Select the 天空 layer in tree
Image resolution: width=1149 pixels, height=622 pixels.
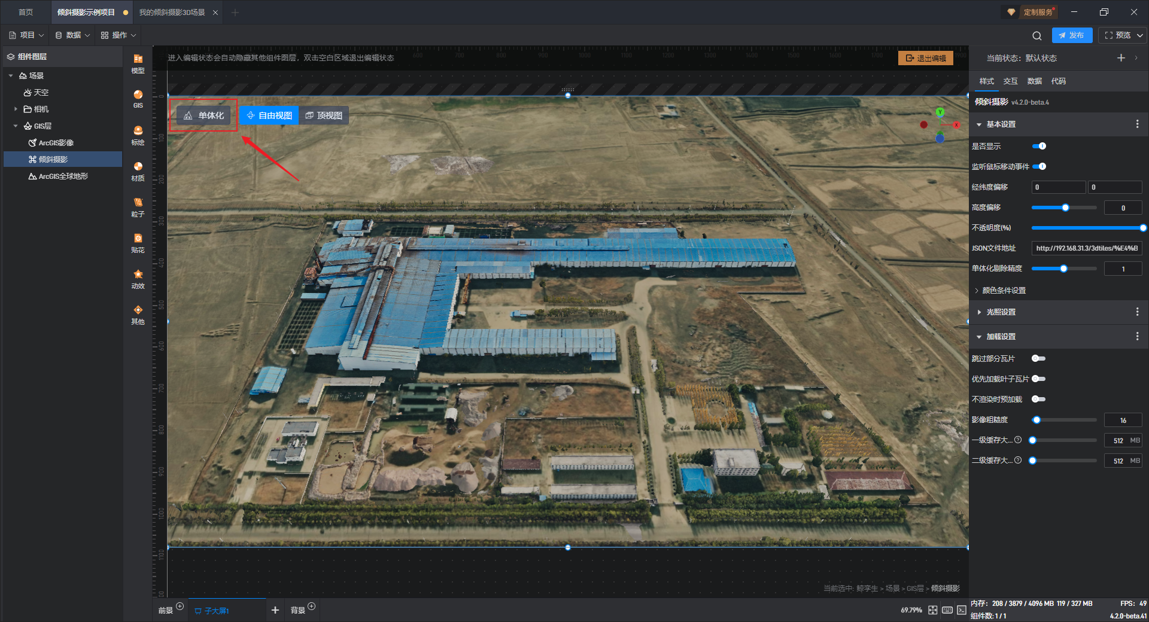[x=36, y=93]
